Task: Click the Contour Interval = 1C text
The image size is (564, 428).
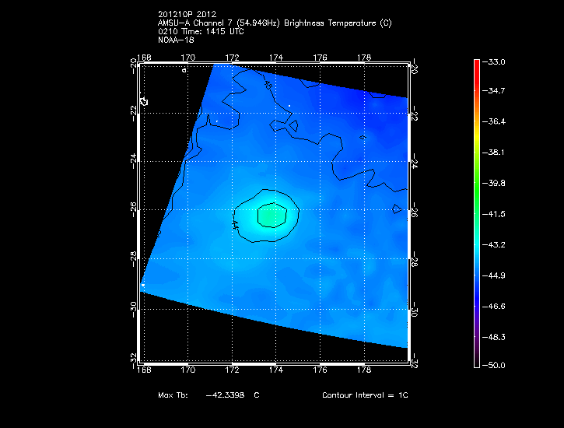Action: click(365, 395)
